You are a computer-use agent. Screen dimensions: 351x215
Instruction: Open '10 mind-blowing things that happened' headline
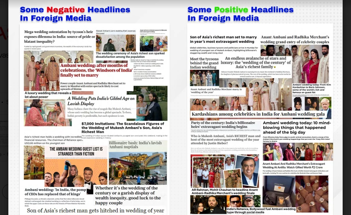coord(297,128)
